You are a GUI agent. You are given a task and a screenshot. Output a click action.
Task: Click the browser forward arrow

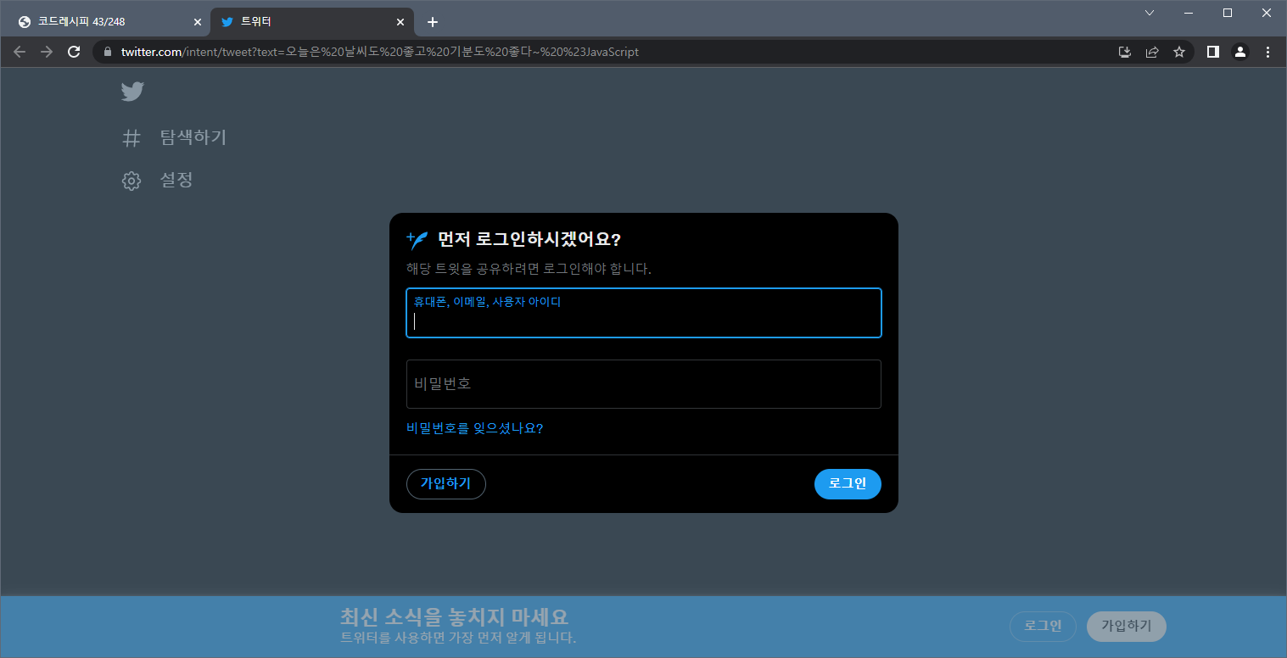pyautogui.click(x=47, y=52)
